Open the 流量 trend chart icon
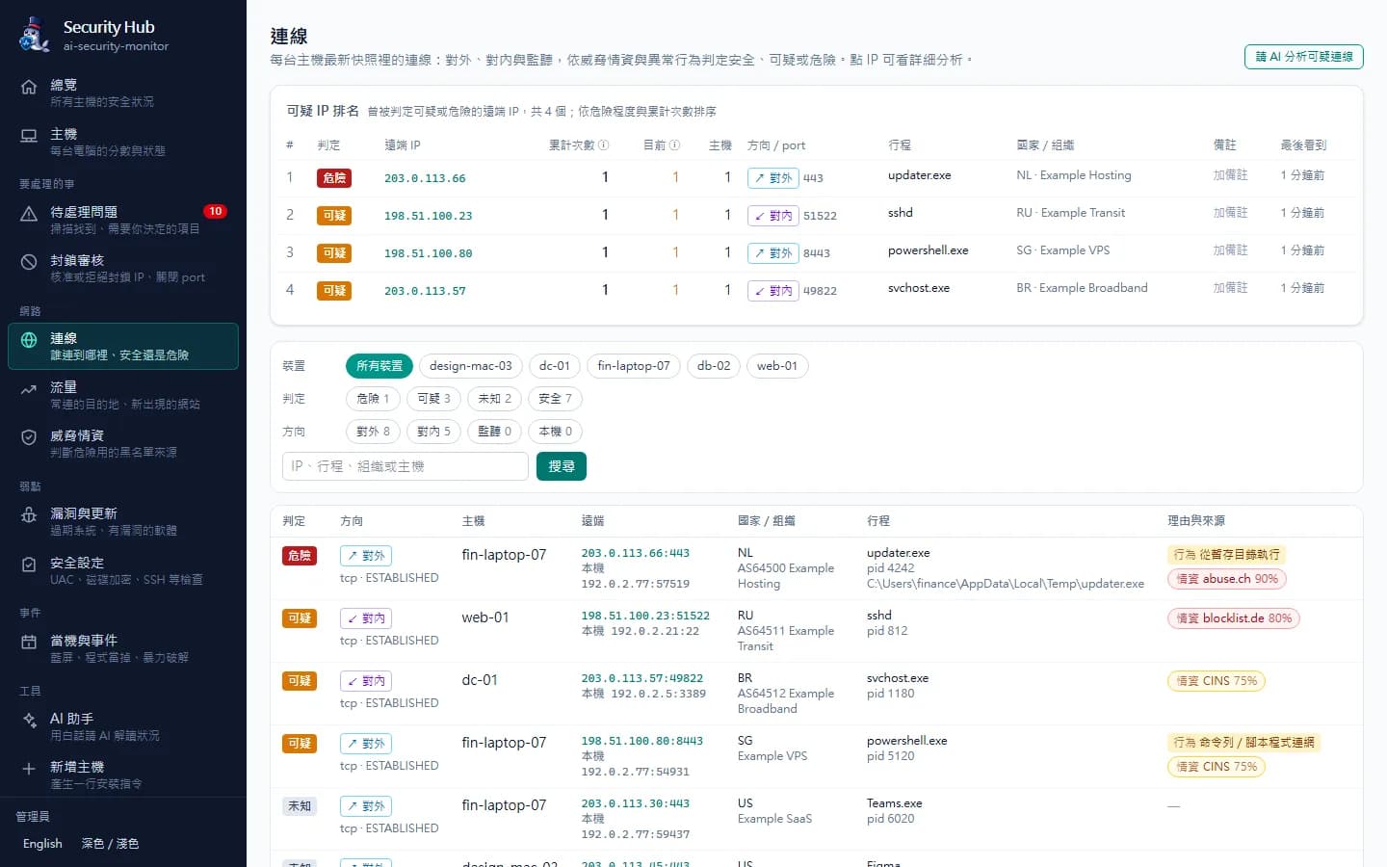1387x867 pixels. (29, 389)
